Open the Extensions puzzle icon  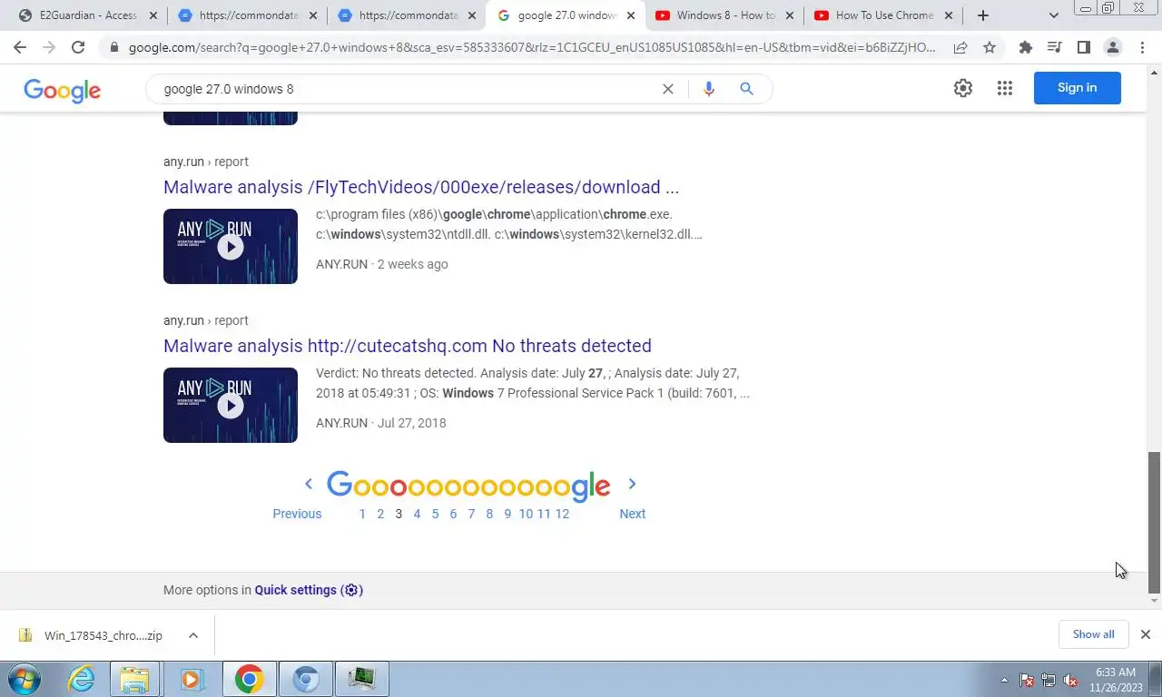(1026, 47)
